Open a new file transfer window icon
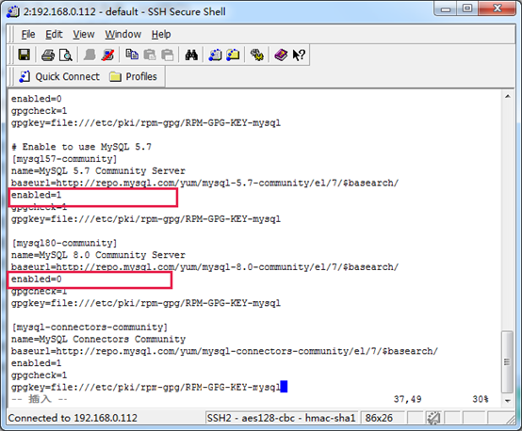This screenshot has width=522, height=431. pyautogui.click(x=233, y=55)
